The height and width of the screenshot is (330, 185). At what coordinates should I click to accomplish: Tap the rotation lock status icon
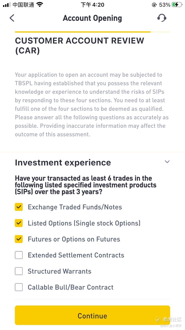[154, 5]
